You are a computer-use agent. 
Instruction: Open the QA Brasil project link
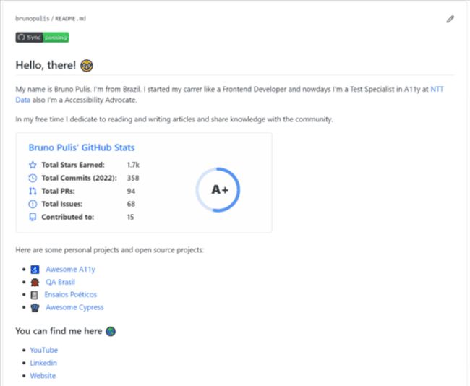coord(60,282)
